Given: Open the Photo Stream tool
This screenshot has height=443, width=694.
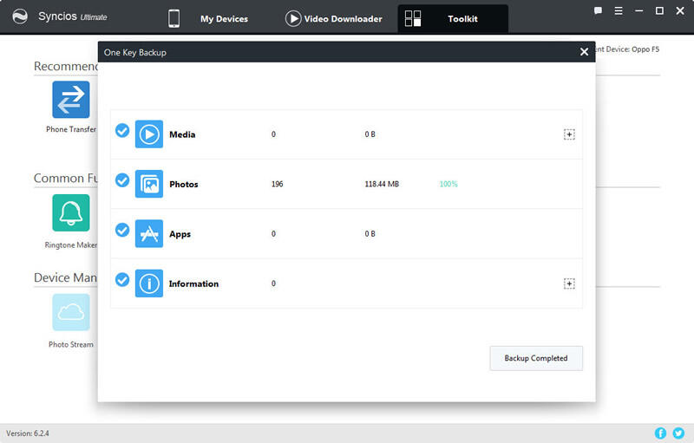Looking at the screenshot, I should coord(71,313).
